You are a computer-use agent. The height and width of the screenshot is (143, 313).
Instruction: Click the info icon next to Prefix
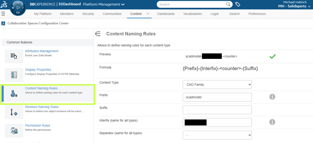(272, 97)
